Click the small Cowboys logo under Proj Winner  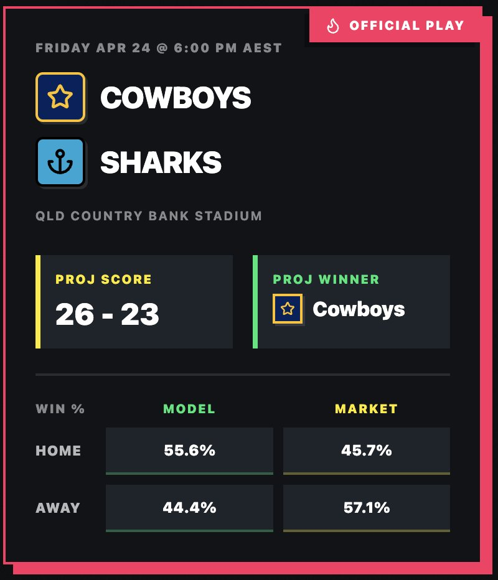(288, 309)
